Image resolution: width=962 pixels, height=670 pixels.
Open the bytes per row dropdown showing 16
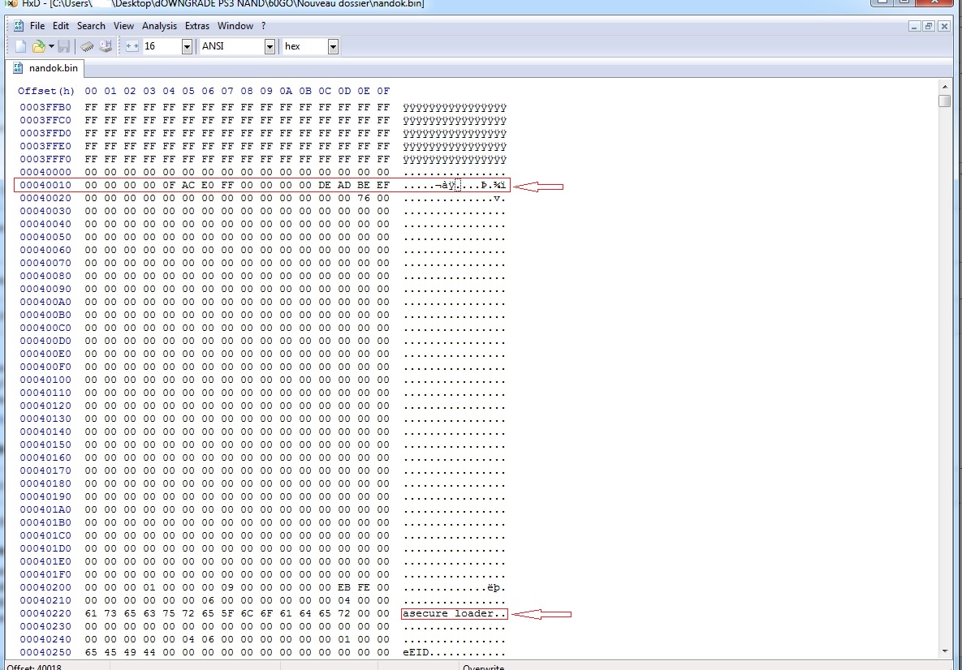tap(187, 47)
